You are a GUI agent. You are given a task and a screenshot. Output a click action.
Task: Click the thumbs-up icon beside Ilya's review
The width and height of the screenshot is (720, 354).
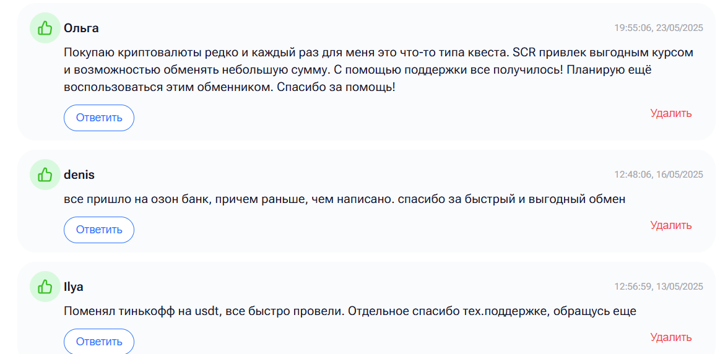pyautogui.click(x=45, y=287)
